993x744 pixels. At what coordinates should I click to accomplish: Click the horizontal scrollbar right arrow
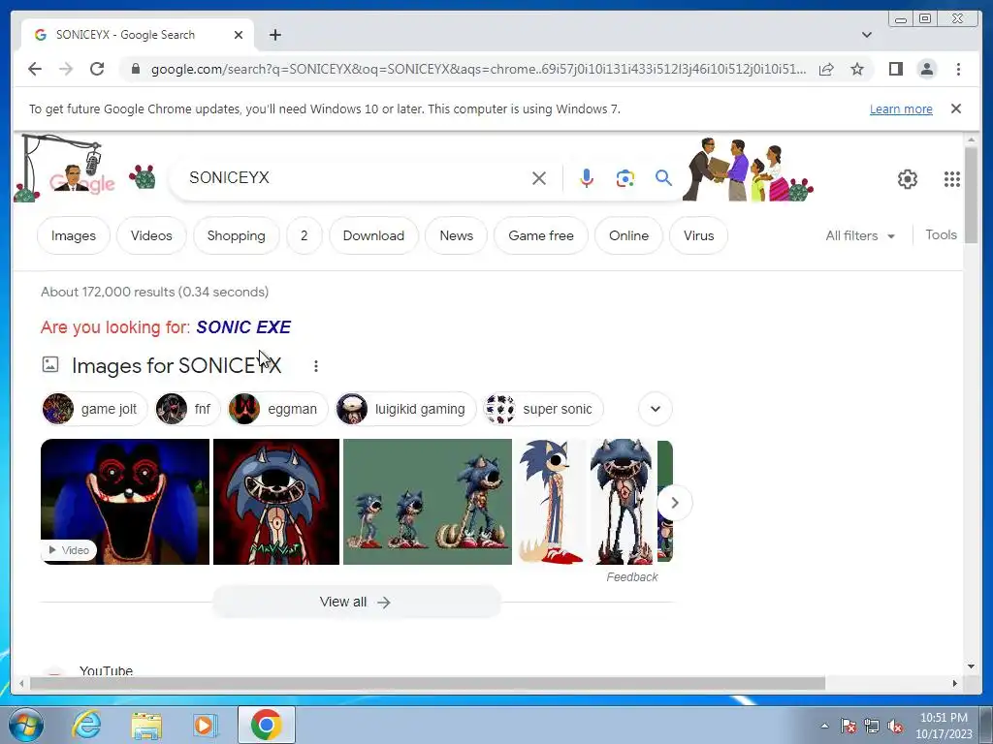click(x=955, y=683)
